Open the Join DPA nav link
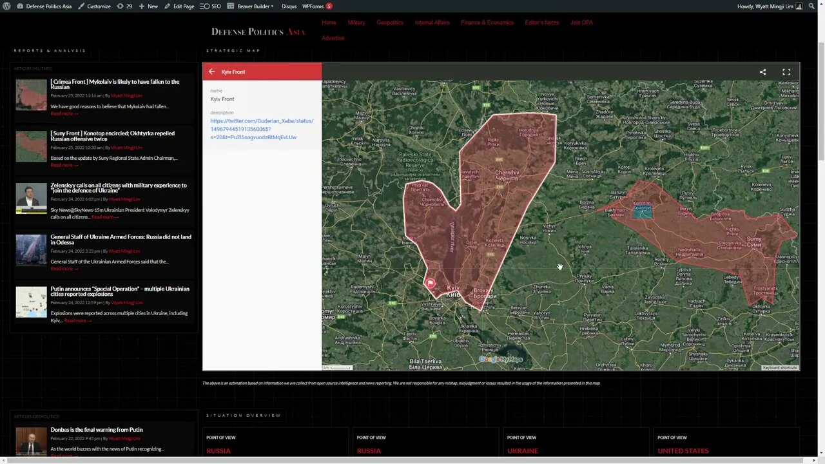 tap(581, 23)
